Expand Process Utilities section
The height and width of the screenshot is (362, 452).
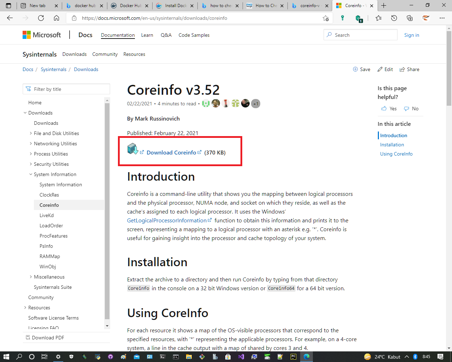(x=31, y=154)
